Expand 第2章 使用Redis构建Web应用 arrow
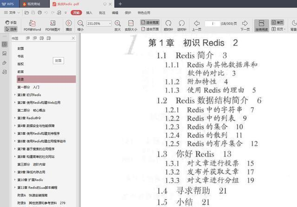The image size is (297, 207). (15, 102)
